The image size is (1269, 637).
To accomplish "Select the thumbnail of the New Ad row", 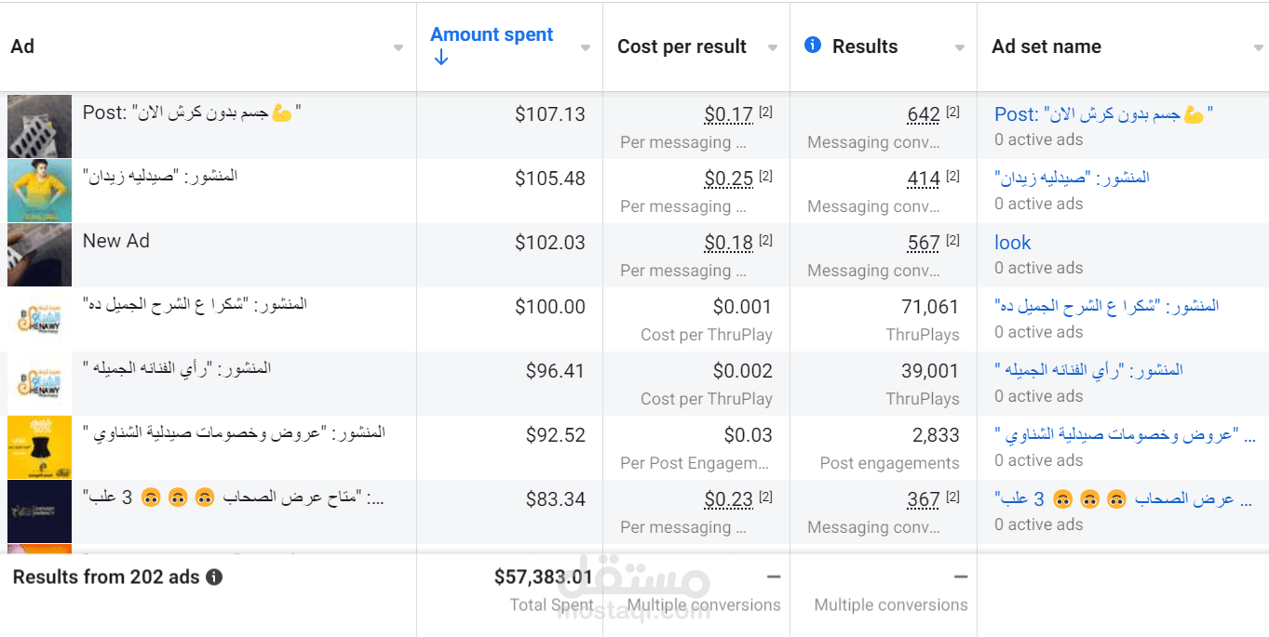I will [x=39, y=255].
